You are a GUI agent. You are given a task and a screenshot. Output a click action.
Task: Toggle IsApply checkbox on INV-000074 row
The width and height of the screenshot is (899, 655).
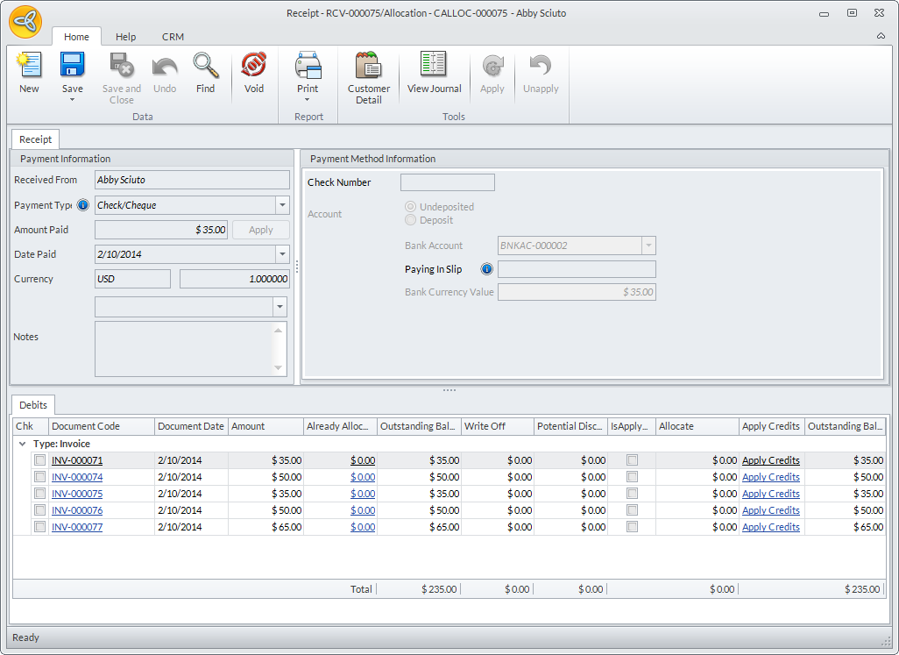click(x=632, y=477)
